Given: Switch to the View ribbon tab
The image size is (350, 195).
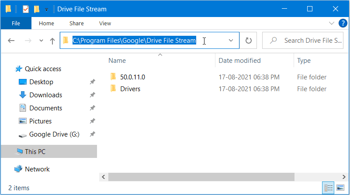Looking at the screenshot, I should pos(105,23).
